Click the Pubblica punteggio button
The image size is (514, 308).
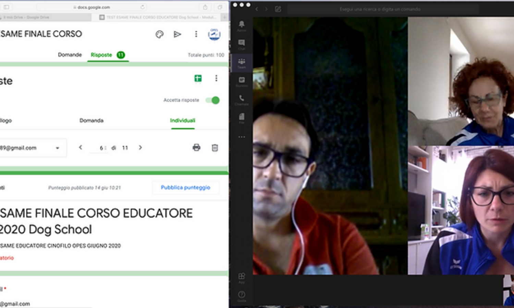pos(185,188)
